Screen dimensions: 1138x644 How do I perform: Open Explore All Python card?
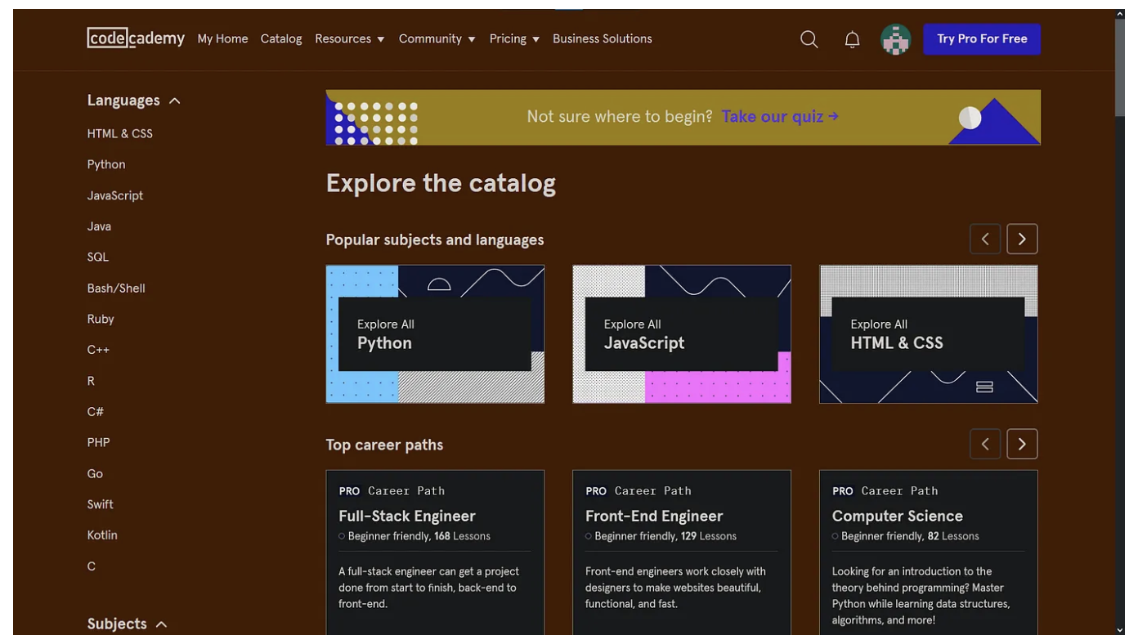[435, 334]
